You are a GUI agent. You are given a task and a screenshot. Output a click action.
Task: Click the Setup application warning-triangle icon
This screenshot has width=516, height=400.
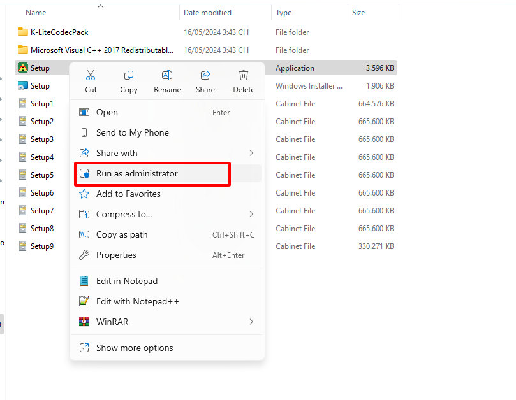point(23,68)
